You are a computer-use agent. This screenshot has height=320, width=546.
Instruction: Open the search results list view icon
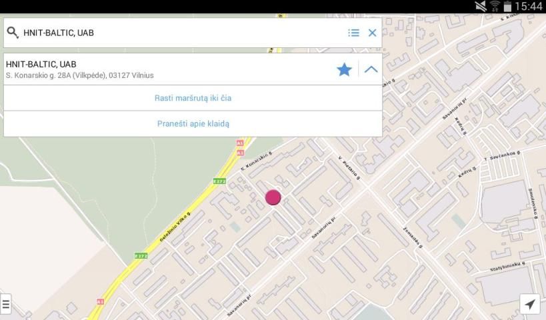pyautogui.click(x=353, y=33)
